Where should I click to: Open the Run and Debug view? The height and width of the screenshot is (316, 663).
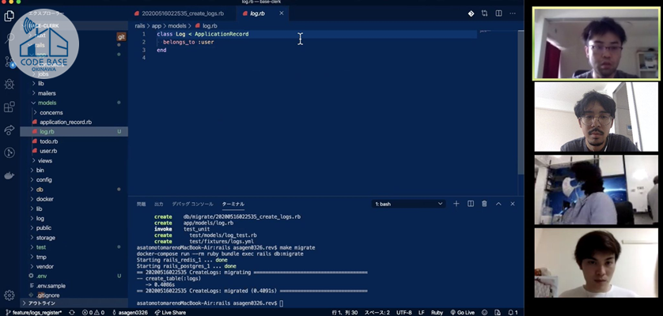click(9, 84)
